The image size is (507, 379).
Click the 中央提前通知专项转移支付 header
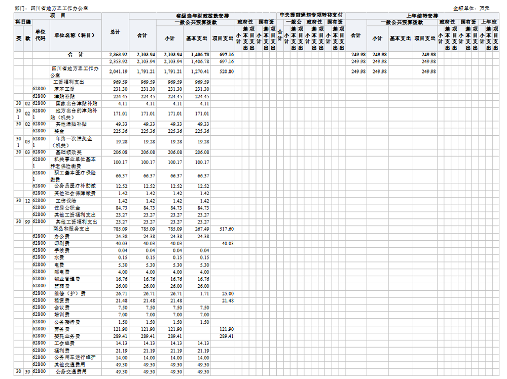[x=311, y=16]
